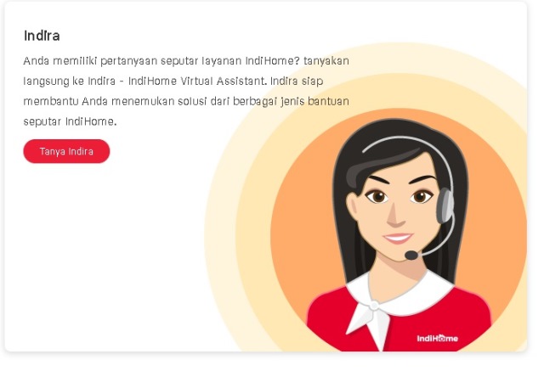The width and height of the screenshot is (544, 371).
Task: Click the headset earpiece on Indira's avatar
Action: (x=445, y=205)
